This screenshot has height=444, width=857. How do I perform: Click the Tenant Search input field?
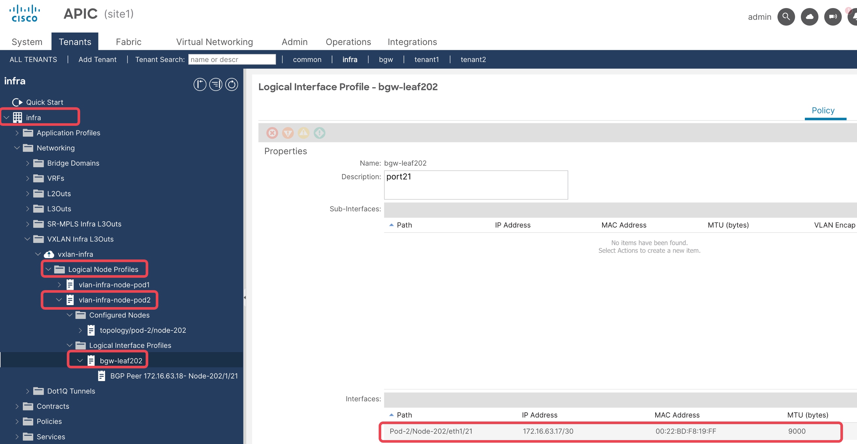point(232,59)
